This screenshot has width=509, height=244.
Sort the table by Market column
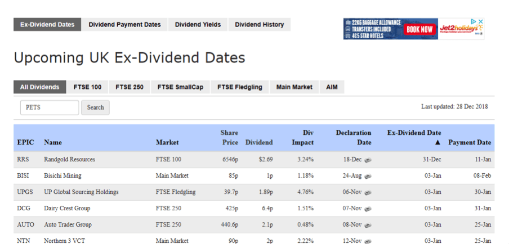[167, 143]
